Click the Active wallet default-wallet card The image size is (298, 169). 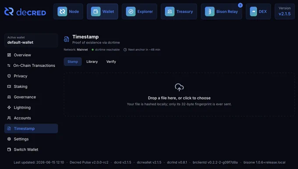point(31,40)
